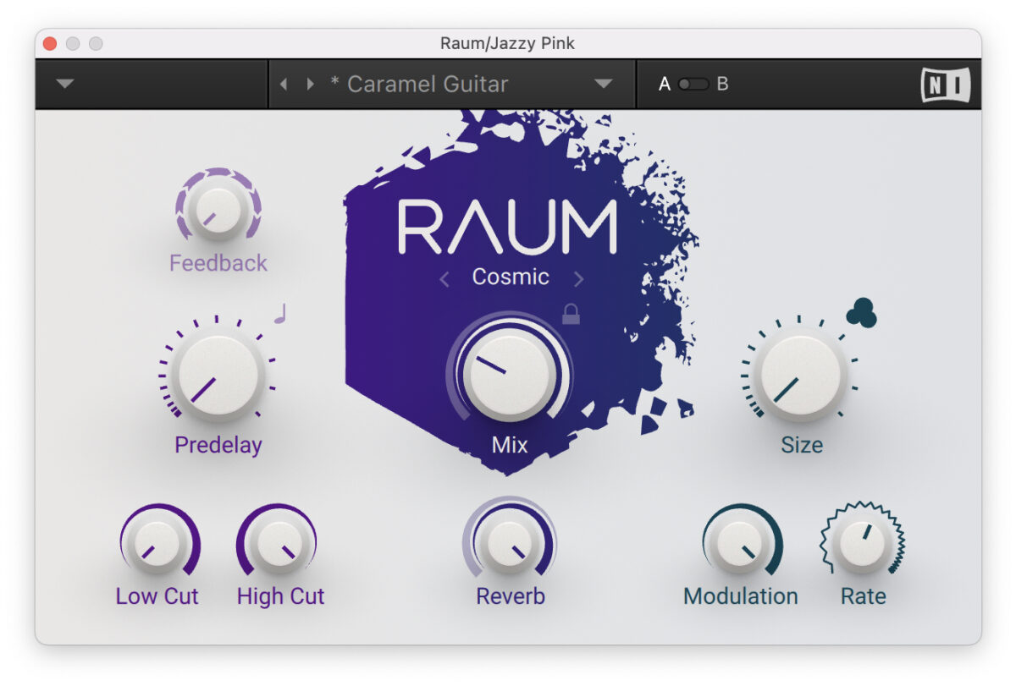Click the Caramel Guitar preset name
This screenshot has height=686, width=1016.
point(428,84)
